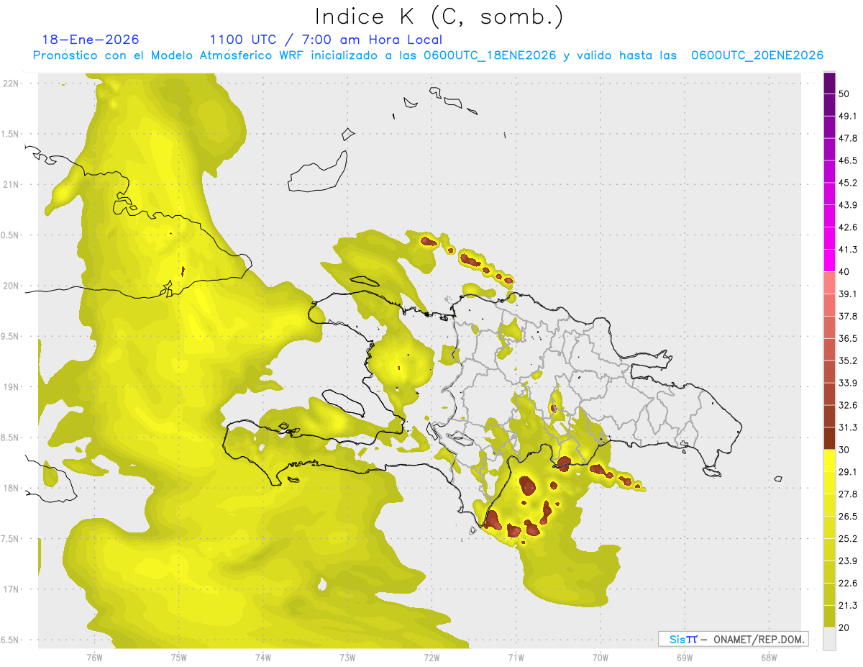
Task: Click the legend value "47.8"
Action: tap(848, 139)
